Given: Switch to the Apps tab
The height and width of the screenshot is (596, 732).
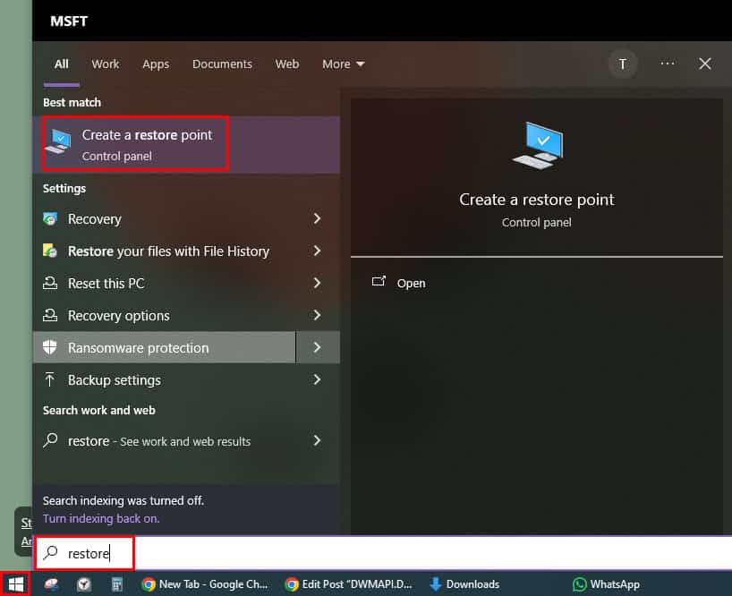Looking at the screenshot, I should click(156, 64).
